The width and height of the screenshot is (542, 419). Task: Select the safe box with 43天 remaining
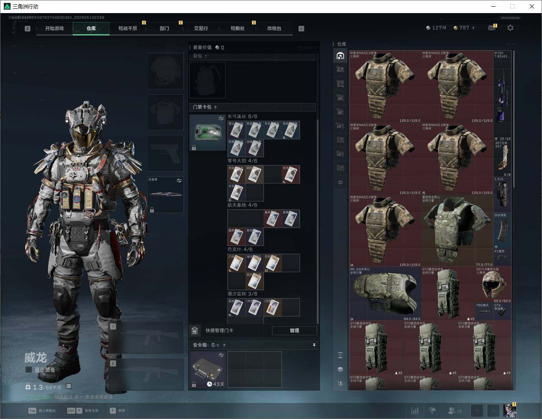click(x=208, y=370)
